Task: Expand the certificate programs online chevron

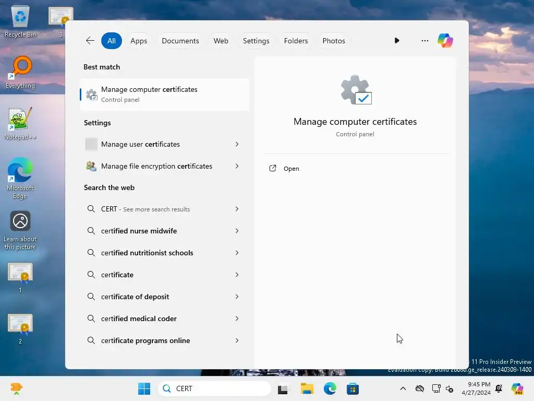Action: (x=237, y=340)
